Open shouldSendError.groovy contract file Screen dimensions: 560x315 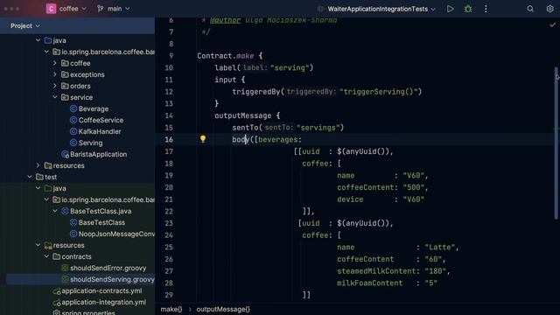tap(108, 268)
